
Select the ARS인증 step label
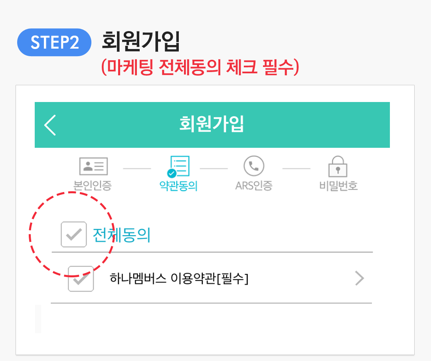(254, 186)
